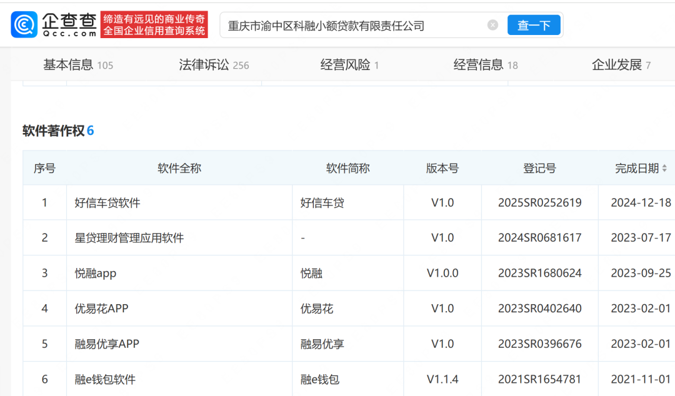The width and height of the screenshot is (675, 396).
Task: Click version V1.0 in 融易优享APP row
Action: tap(442, 344)
